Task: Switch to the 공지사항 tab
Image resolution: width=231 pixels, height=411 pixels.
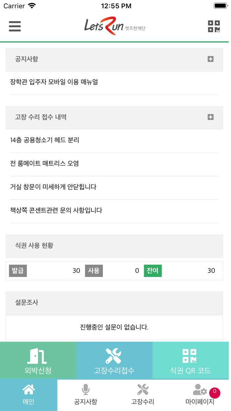Action: (85, 395)
